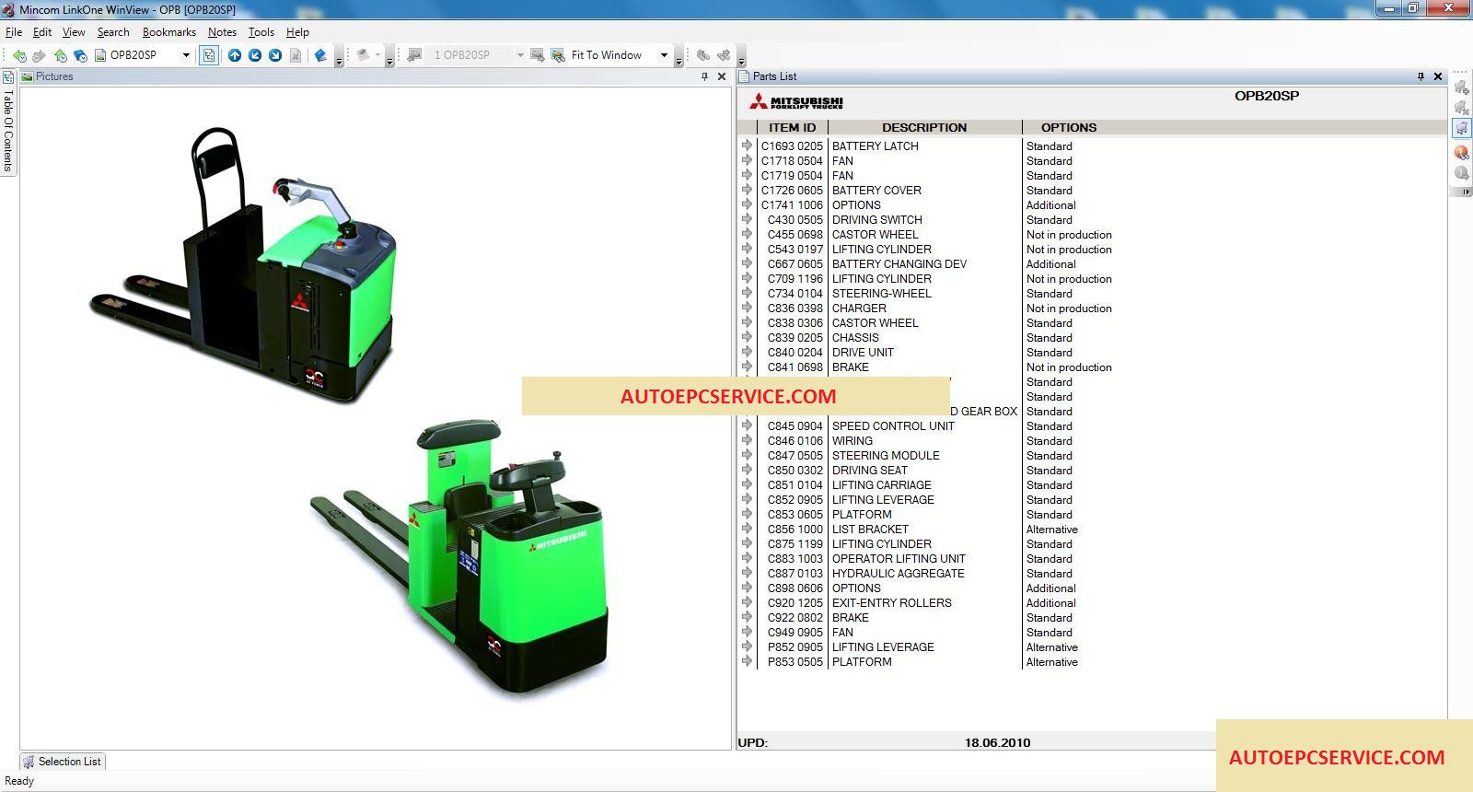Screen dimensions: 1473x792
Task: Close the Parts List panel
Action: (1438, 76)
